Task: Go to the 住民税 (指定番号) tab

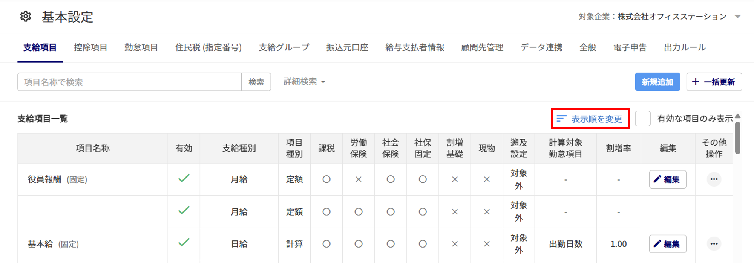Action: [208, 47]
